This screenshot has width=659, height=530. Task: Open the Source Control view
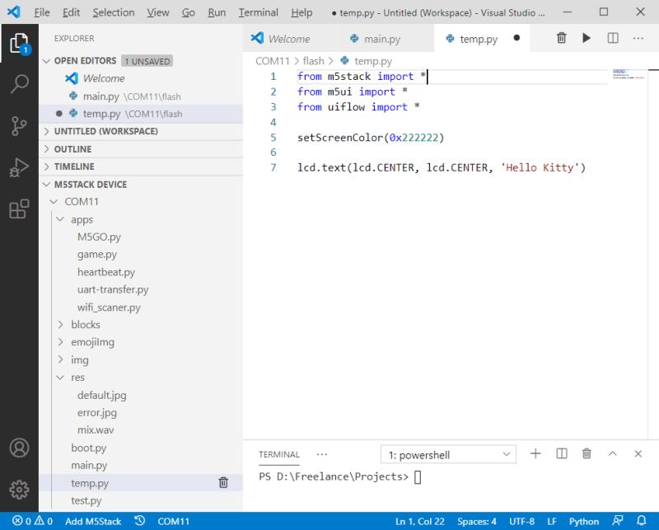coord(20,124)
